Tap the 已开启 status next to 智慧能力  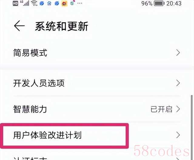[x=161, y=109]
